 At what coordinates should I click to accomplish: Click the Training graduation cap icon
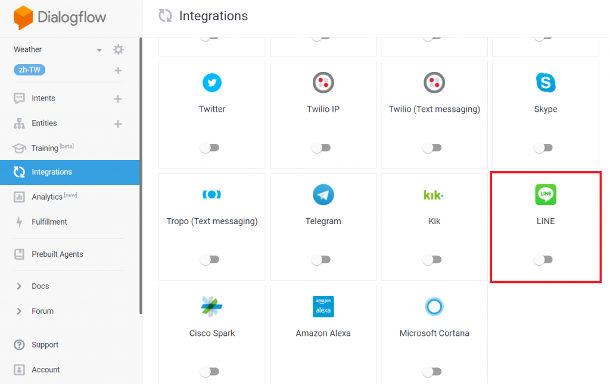click(x=19, y=148)
